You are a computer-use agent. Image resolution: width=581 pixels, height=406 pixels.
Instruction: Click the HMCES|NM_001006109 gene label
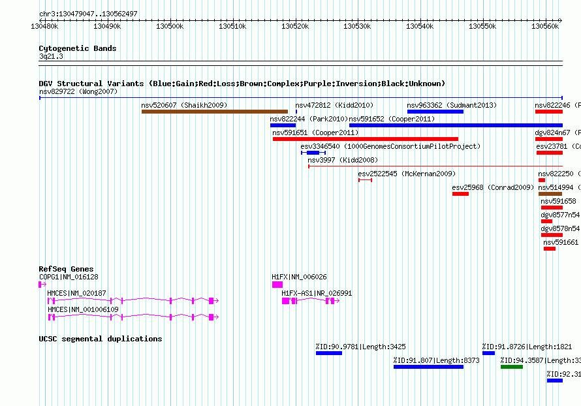[x=83, y=309]
